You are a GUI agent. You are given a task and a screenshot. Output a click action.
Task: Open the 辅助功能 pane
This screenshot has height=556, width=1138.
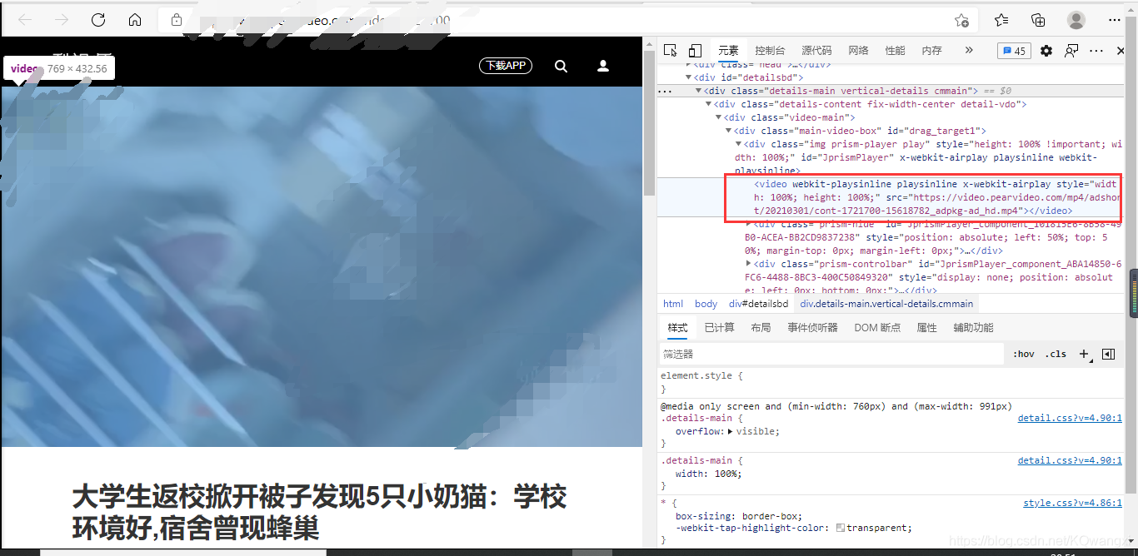coord(973,327)
